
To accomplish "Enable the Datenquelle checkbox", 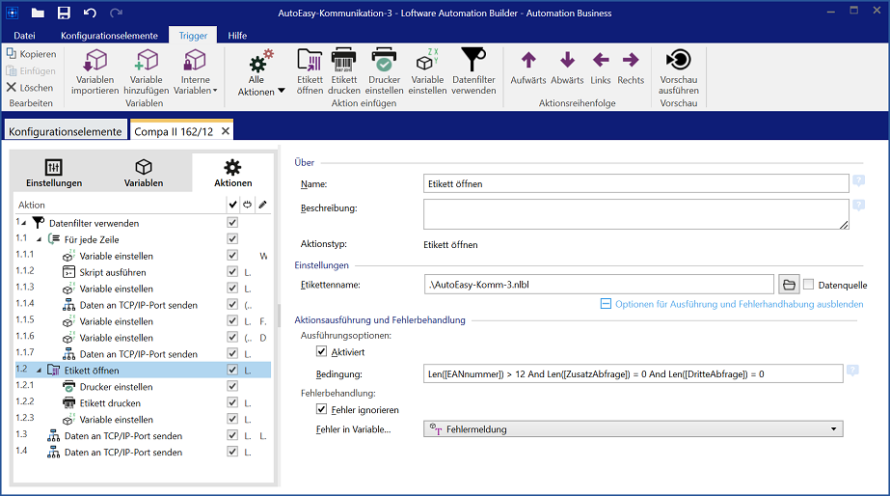I will click(809, 285).
